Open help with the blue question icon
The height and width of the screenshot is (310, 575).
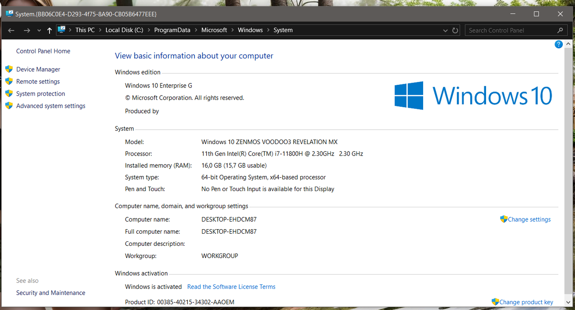559,44
